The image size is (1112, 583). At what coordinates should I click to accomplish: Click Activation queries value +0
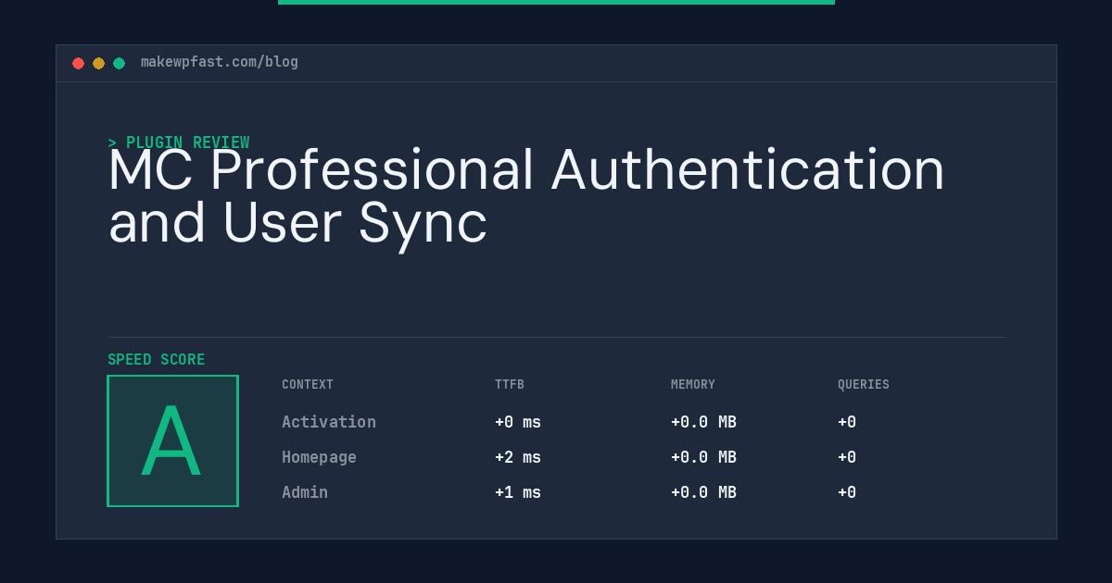pyautogui.click(x=847, y=422)
